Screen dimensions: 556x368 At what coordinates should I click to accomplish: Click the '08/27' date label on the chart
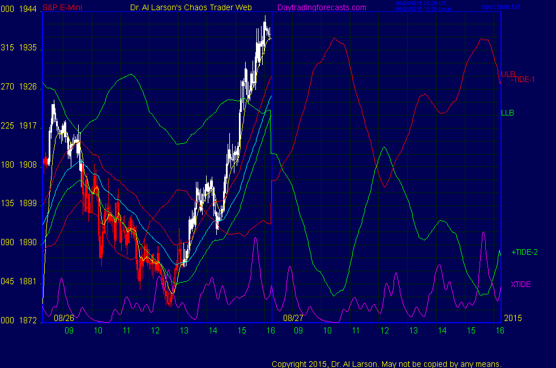pos(293,318)
